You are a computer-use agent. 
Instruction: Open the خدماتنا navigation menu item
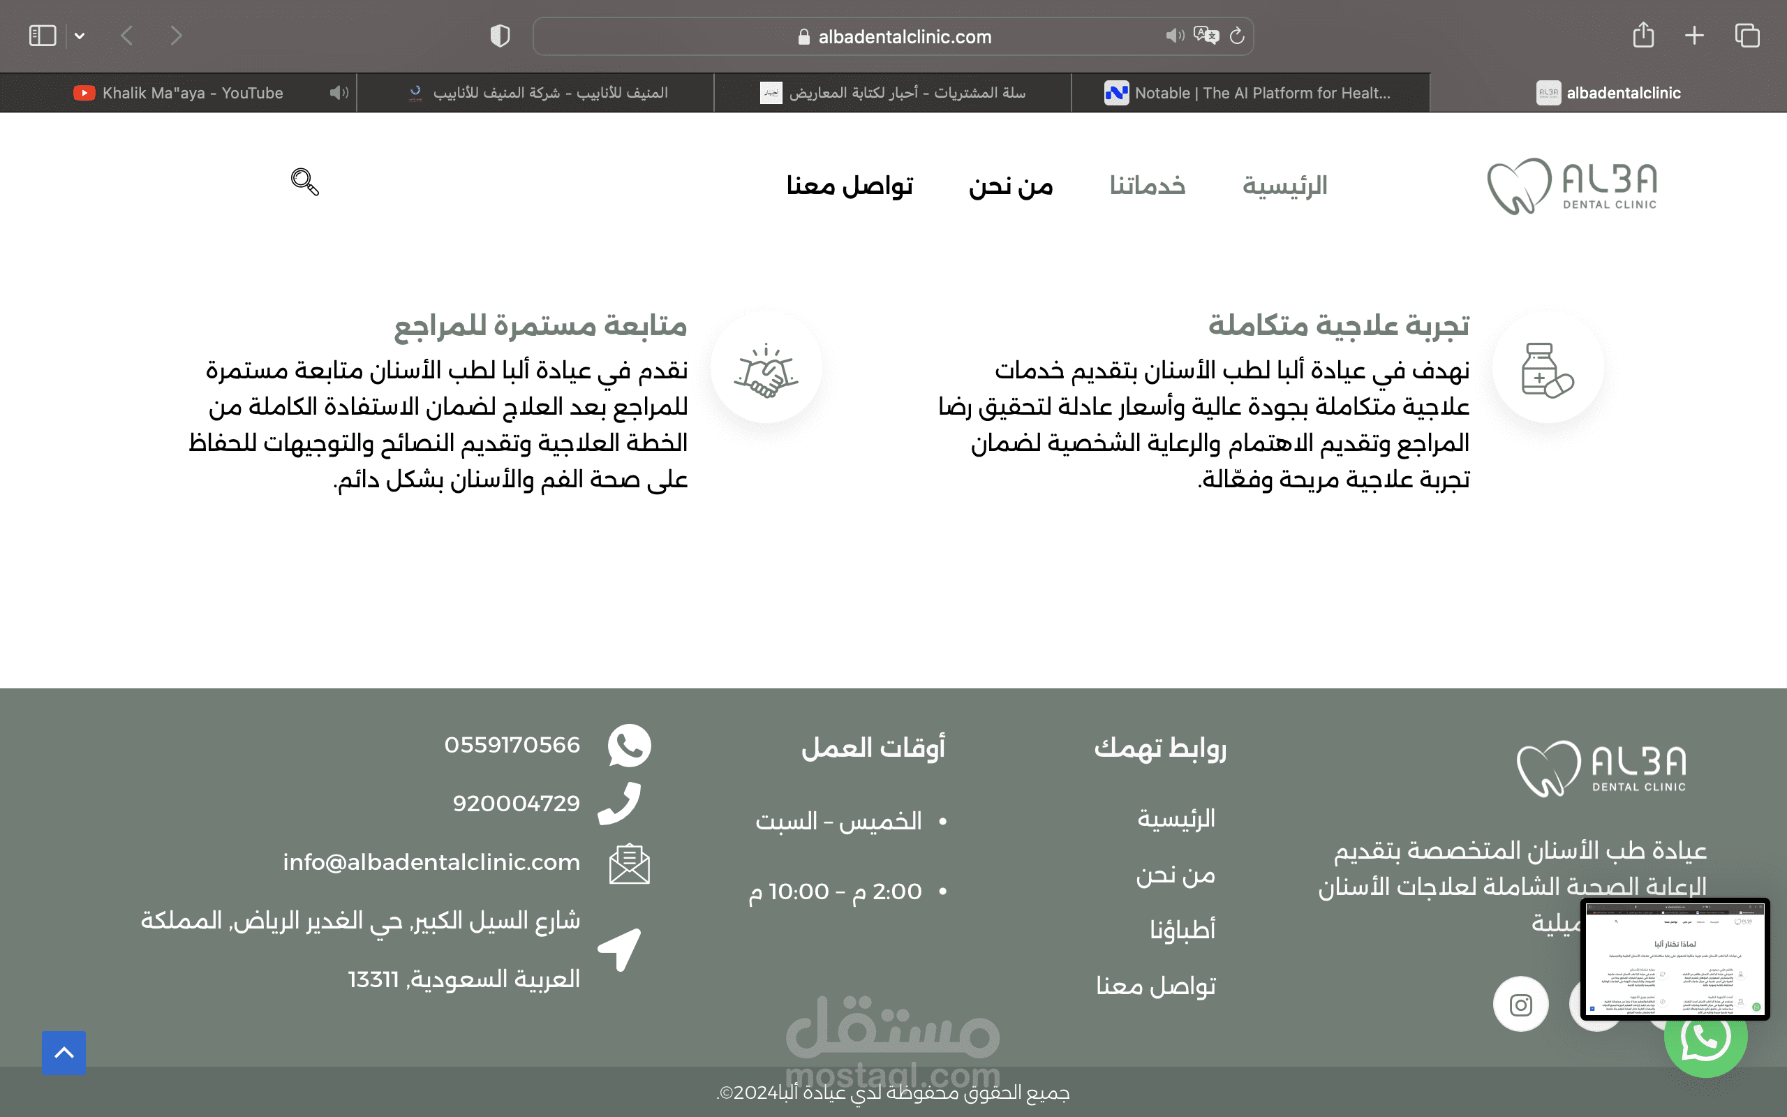pyautogui.click(x=1147, y=186)
